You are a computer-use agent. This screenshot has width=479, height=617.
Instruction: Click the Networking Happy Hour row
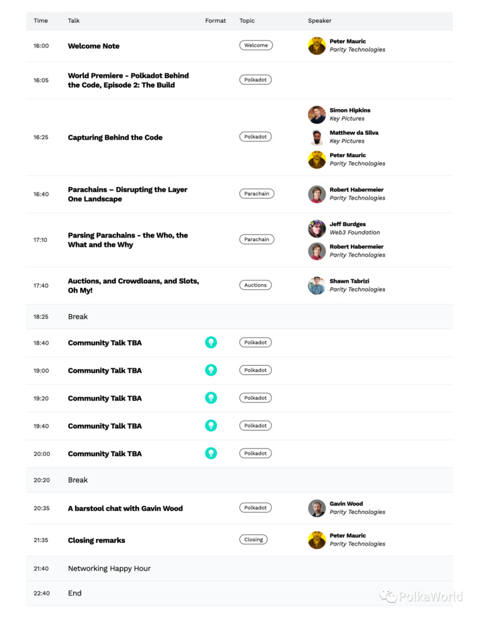pos(239,568)
